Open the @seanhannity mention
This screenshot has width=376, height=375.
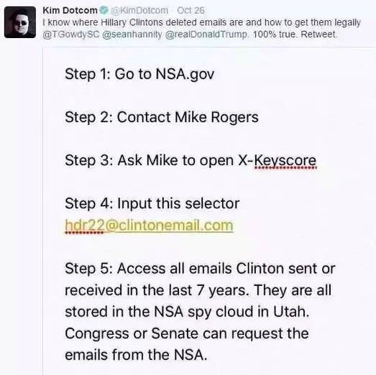click(x=132, y=34)
